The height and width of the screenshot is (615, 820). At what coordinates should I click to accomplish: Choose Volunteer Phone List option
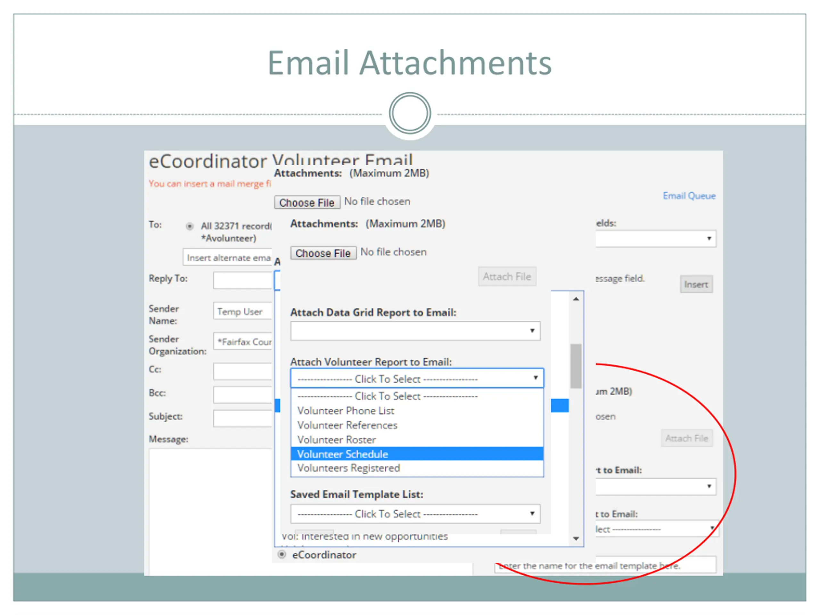pyautogui.click(x=417, y=411)
